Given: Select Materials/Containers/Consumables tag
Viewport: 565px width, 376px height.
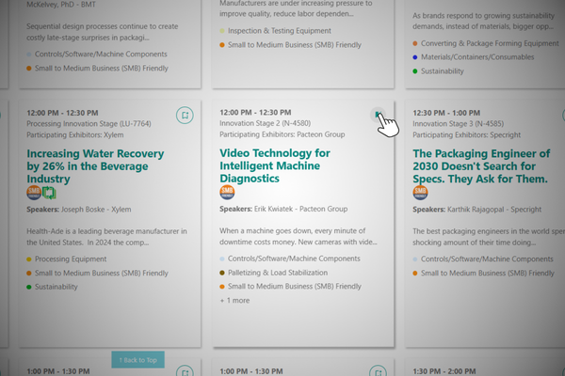Looking at the screenshot, I should point(474,57).
